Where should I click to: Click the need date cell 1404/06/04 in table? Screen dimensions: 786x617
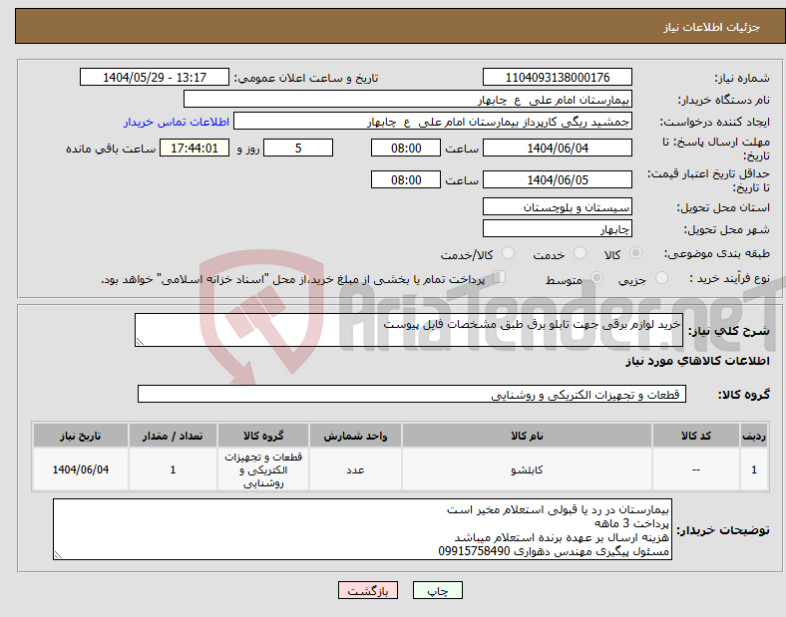pos(81,469)
